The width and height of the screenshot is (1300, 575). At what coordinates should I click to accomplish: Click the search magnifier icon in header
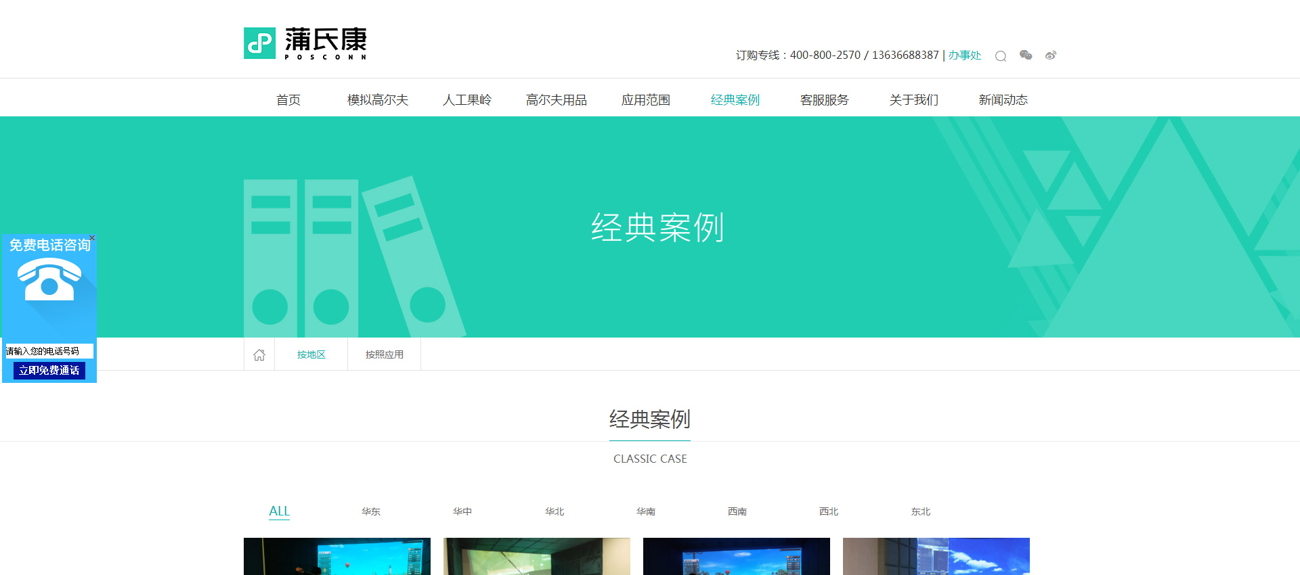pyautogui.click(x=1000, y=56)
